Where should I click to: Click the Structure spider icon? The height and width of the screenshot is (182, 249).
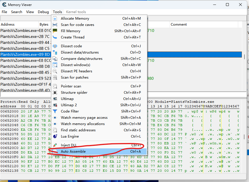[x=55, y=93]
